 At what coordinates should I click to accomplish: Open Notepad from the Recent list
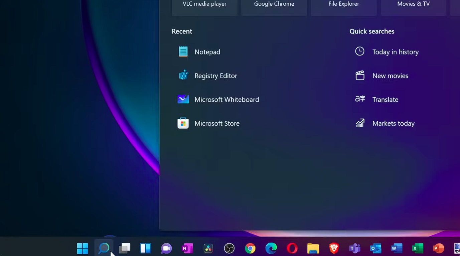[199, 52]
